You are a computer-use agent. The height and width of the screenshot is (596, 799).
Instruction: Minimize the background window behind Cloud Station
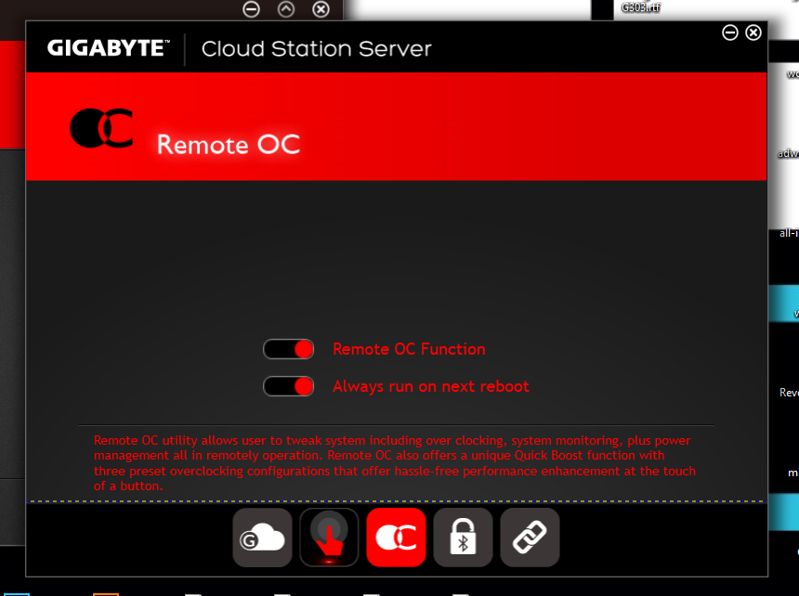click(x=251, y=9)
